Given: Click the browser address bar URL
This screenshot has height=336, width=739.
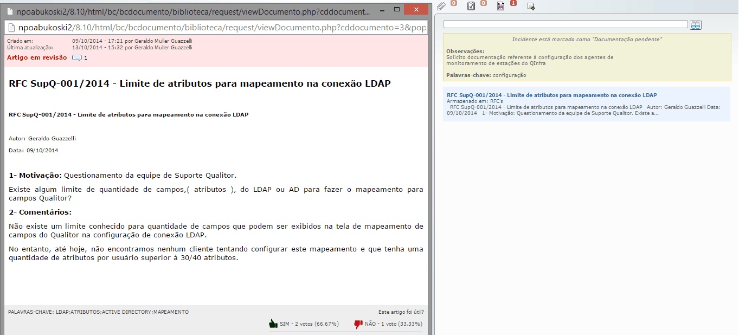Looking at the screenshot, I should pyautogui.click(x=222, y=28).
